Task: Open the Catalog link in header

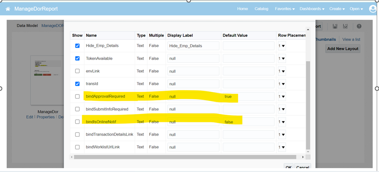Action: click(261, 9)
